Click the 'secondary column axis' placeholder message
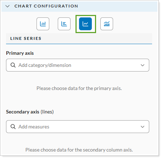 [x=79, y=150]
